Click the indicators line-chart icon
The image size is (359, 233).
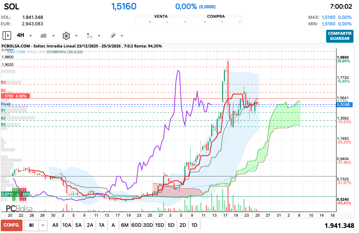89,36
